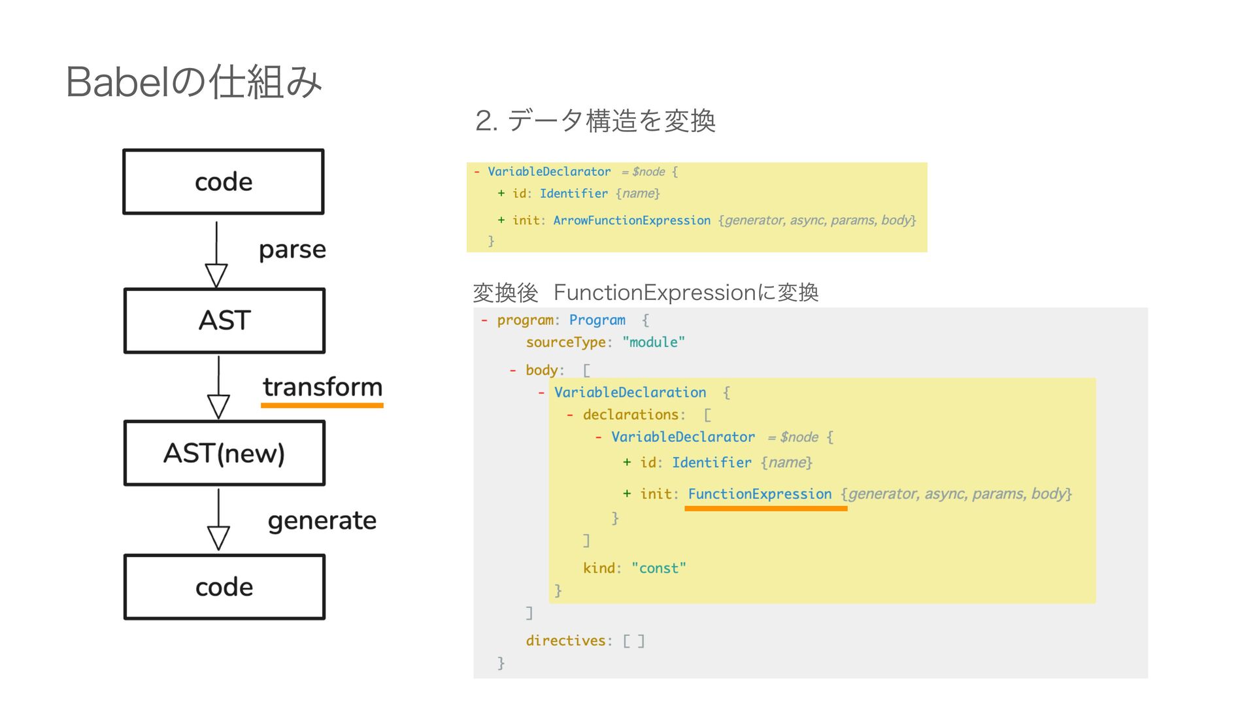
Task: Select the kind: "const" property
Action: pyautogui.click(x=635, y=568)
